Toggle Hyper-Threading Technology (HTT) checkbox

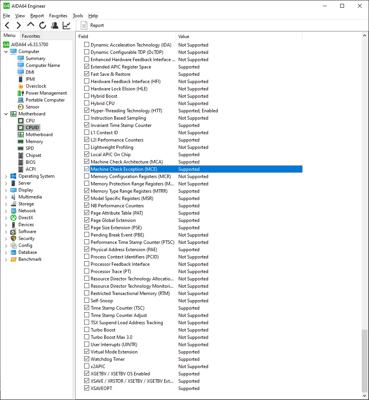tap(87, 110)
